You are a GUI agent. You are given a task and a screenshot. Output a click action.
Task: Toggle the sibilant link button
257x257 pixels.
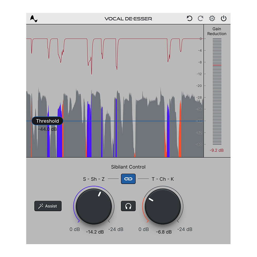tap(128, 179)
